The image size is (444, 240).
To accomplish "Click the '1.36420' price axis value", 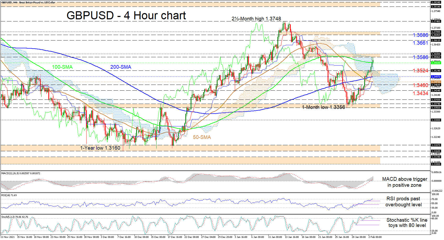I will coord(436,45).
